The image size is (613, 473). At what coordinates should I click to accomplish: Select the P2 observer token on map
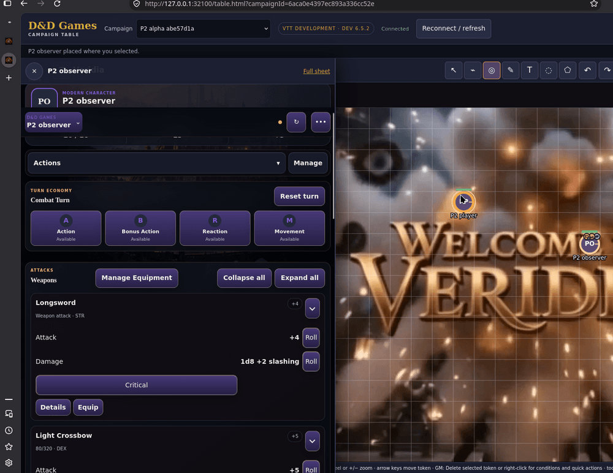click(x=590, y=244)
